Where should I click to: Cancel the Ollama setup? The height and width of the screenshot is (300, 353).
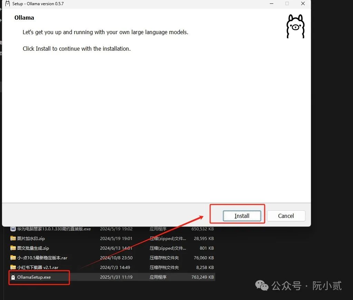286,216
